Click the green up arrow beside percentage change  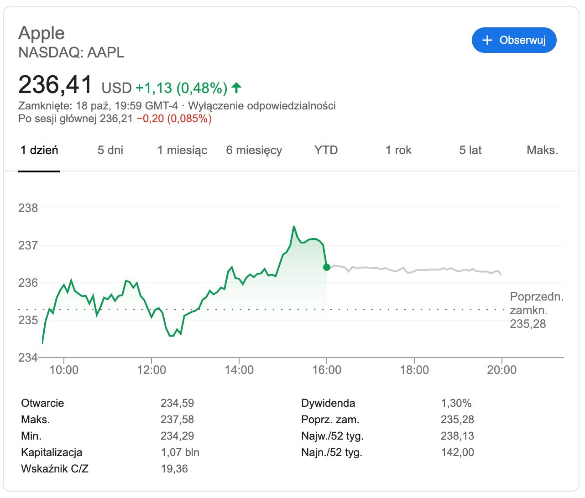[x=236, y=87]
